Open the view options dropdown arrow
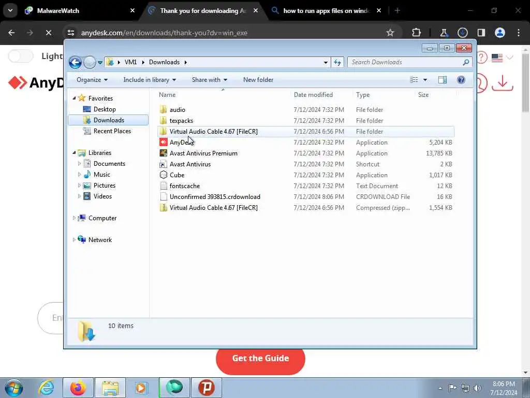 point(425,80)
